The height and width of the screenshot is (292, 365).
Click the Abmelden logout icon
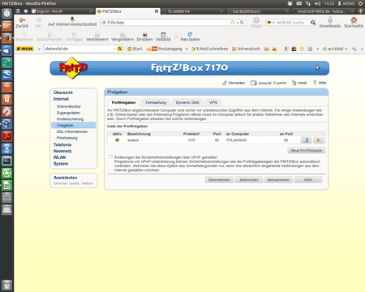pos(225,83)
